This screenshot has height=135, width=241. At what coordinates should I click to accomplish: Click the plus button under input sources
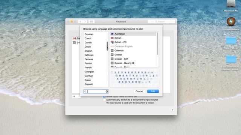tap(74, 96)
